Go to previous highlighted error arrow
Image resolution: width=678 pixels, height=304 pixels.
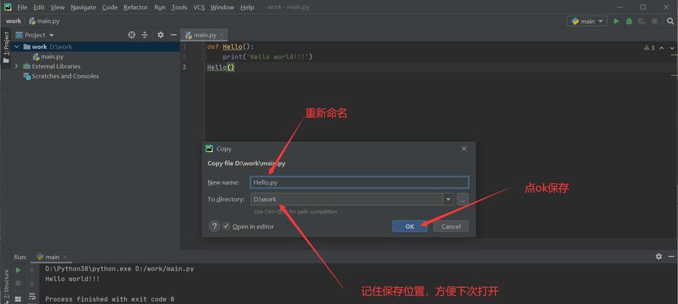click(x=661, y=48)
